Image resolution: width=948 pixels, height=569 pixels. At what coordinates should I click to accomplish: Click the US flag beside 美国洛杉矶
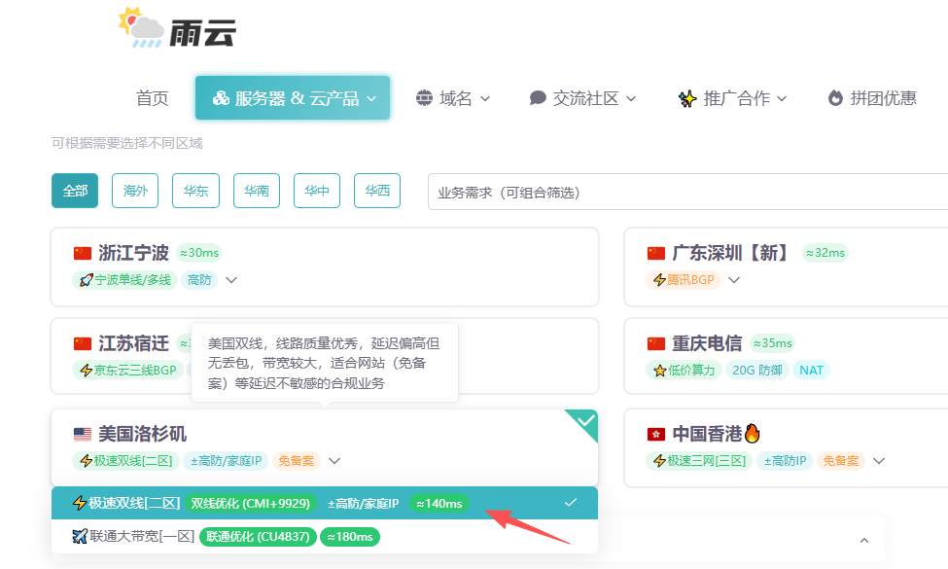click(x=83, y=434)
